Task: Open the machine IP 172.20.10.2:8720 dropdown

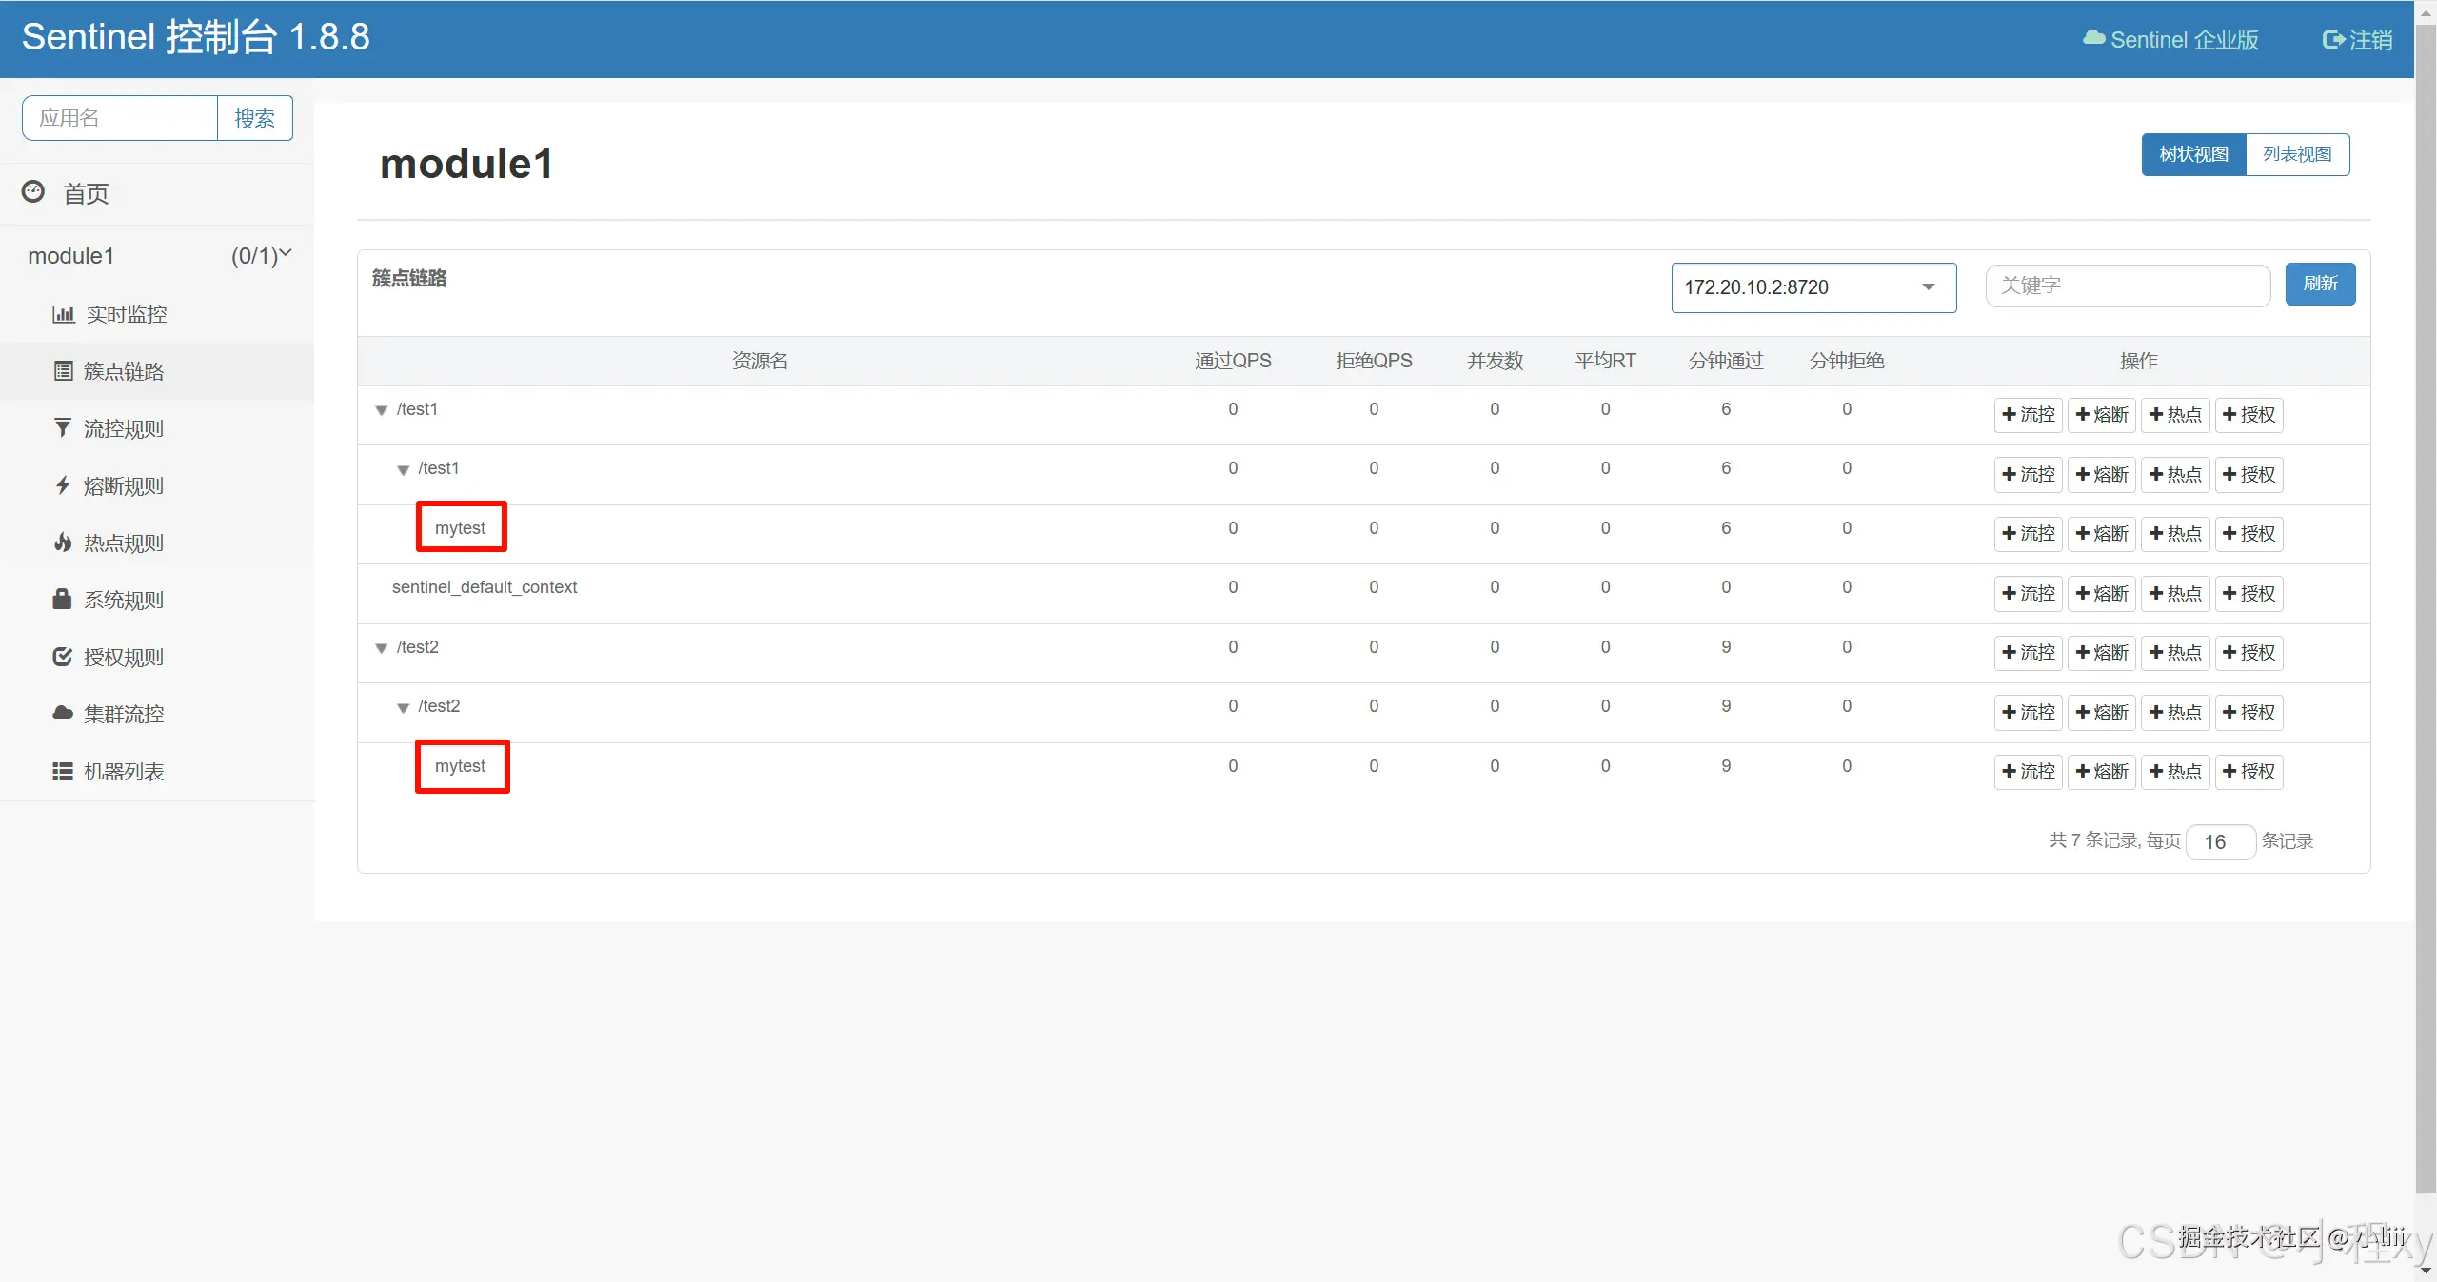Action: click(1813, 287)
